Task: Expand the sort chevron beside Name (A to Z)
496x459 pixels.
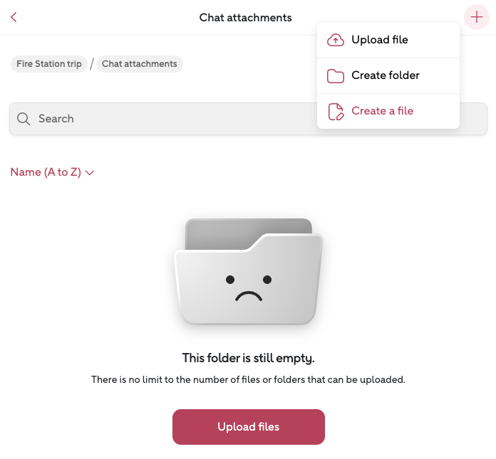Action: pos(90,172)
